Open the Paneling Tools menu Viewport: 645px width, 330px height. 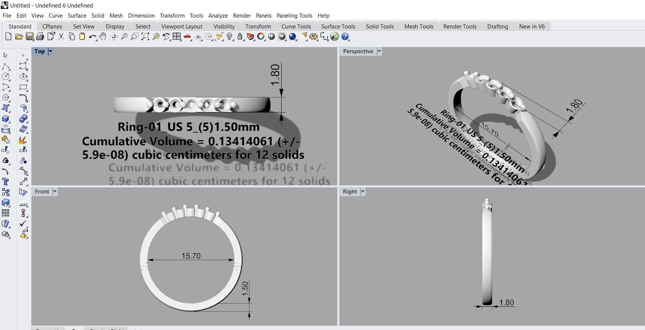pos(294,15)
